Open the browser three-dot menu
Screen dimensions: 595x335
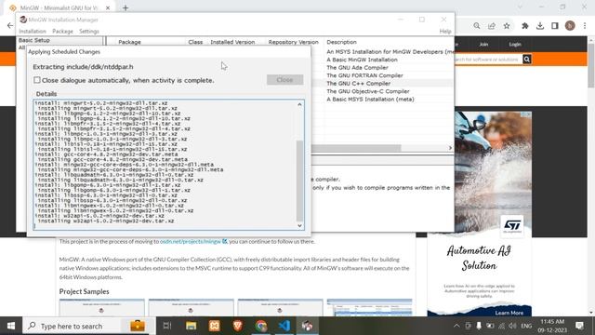(x=585, y=25)
